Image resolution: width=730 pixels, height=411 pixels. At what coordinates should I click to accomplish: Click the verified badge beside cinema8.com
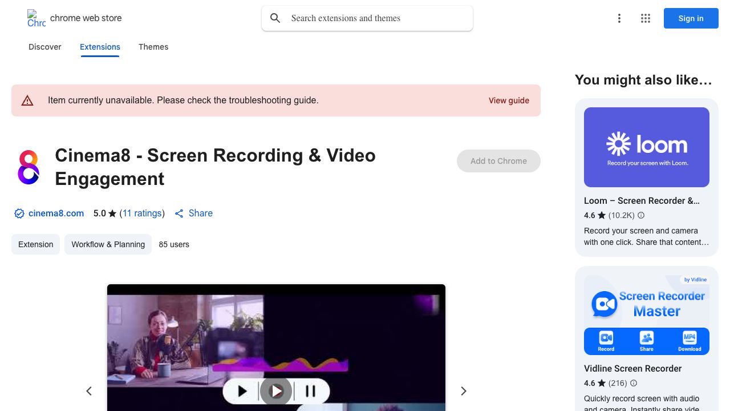click(x=19, y=213)
